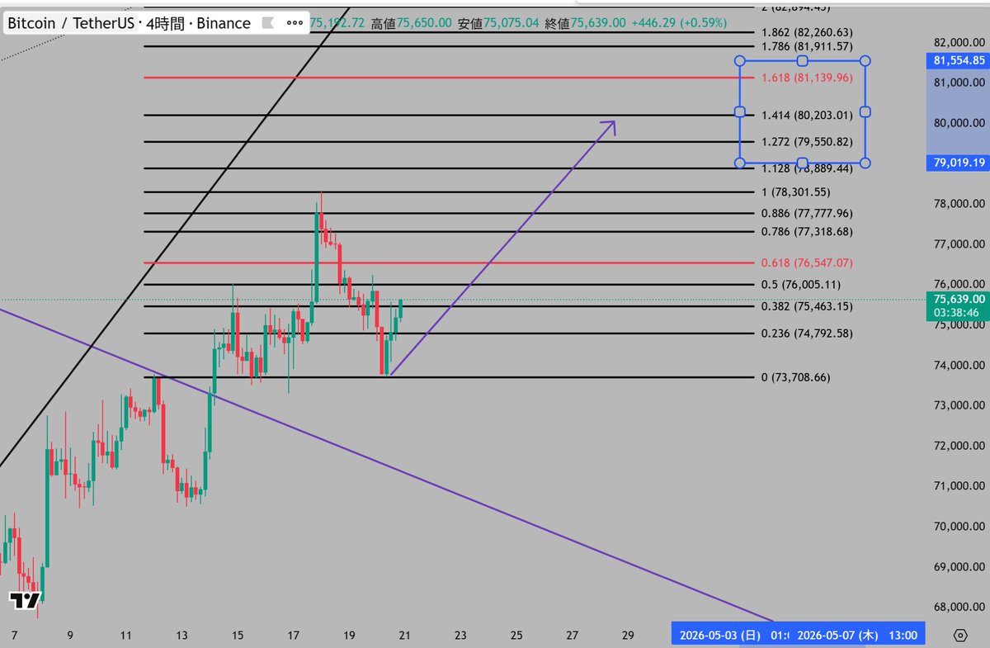The height and width of the screenshot is (648, 990).
Task: Click 72,000.00 on the price scale
Action: (958, 446)
